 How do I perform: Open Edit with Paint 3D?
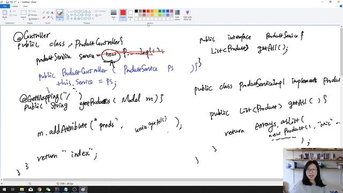pyautogui.click(x=188, y=15)
